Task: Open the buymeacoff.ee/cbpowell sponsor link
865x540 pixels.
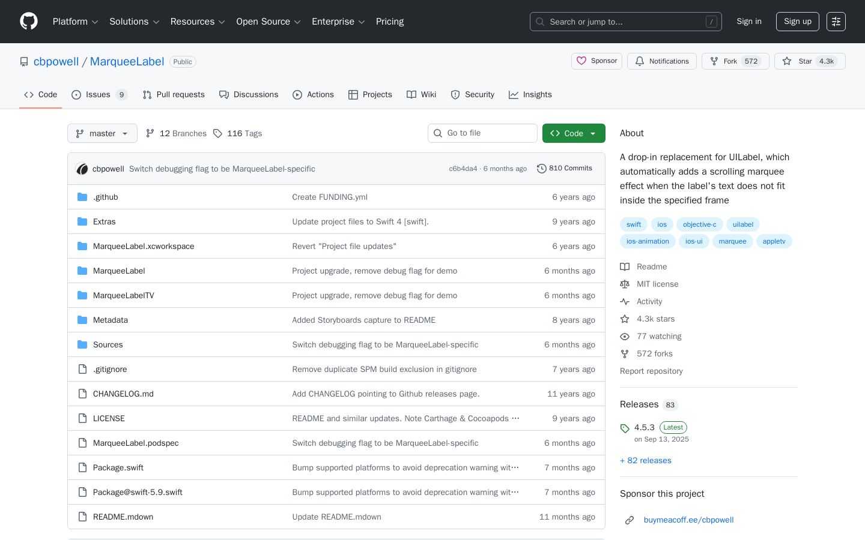Action: point(689,520)
